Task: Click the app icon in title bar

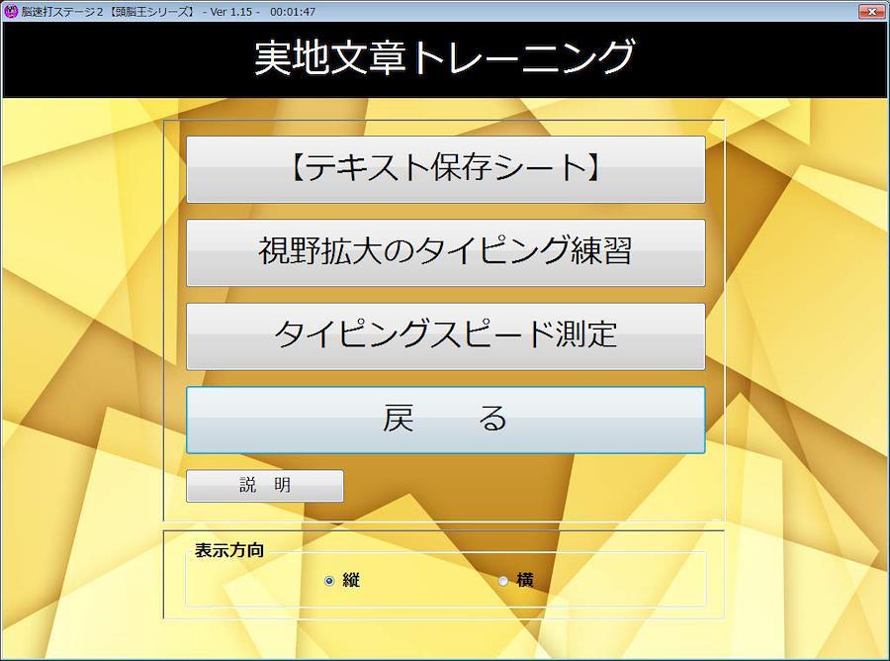Action: coord(11,11)
